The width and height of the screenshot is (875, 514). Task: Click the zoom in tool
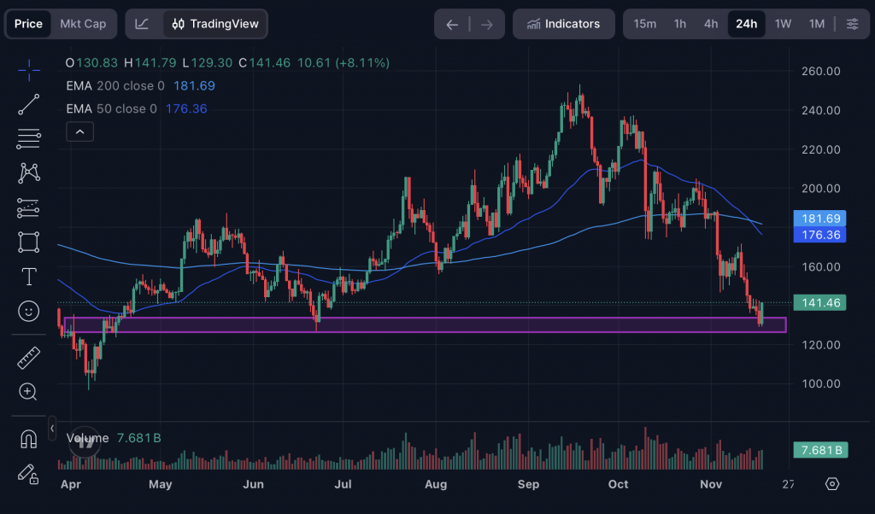pos(29,392)
